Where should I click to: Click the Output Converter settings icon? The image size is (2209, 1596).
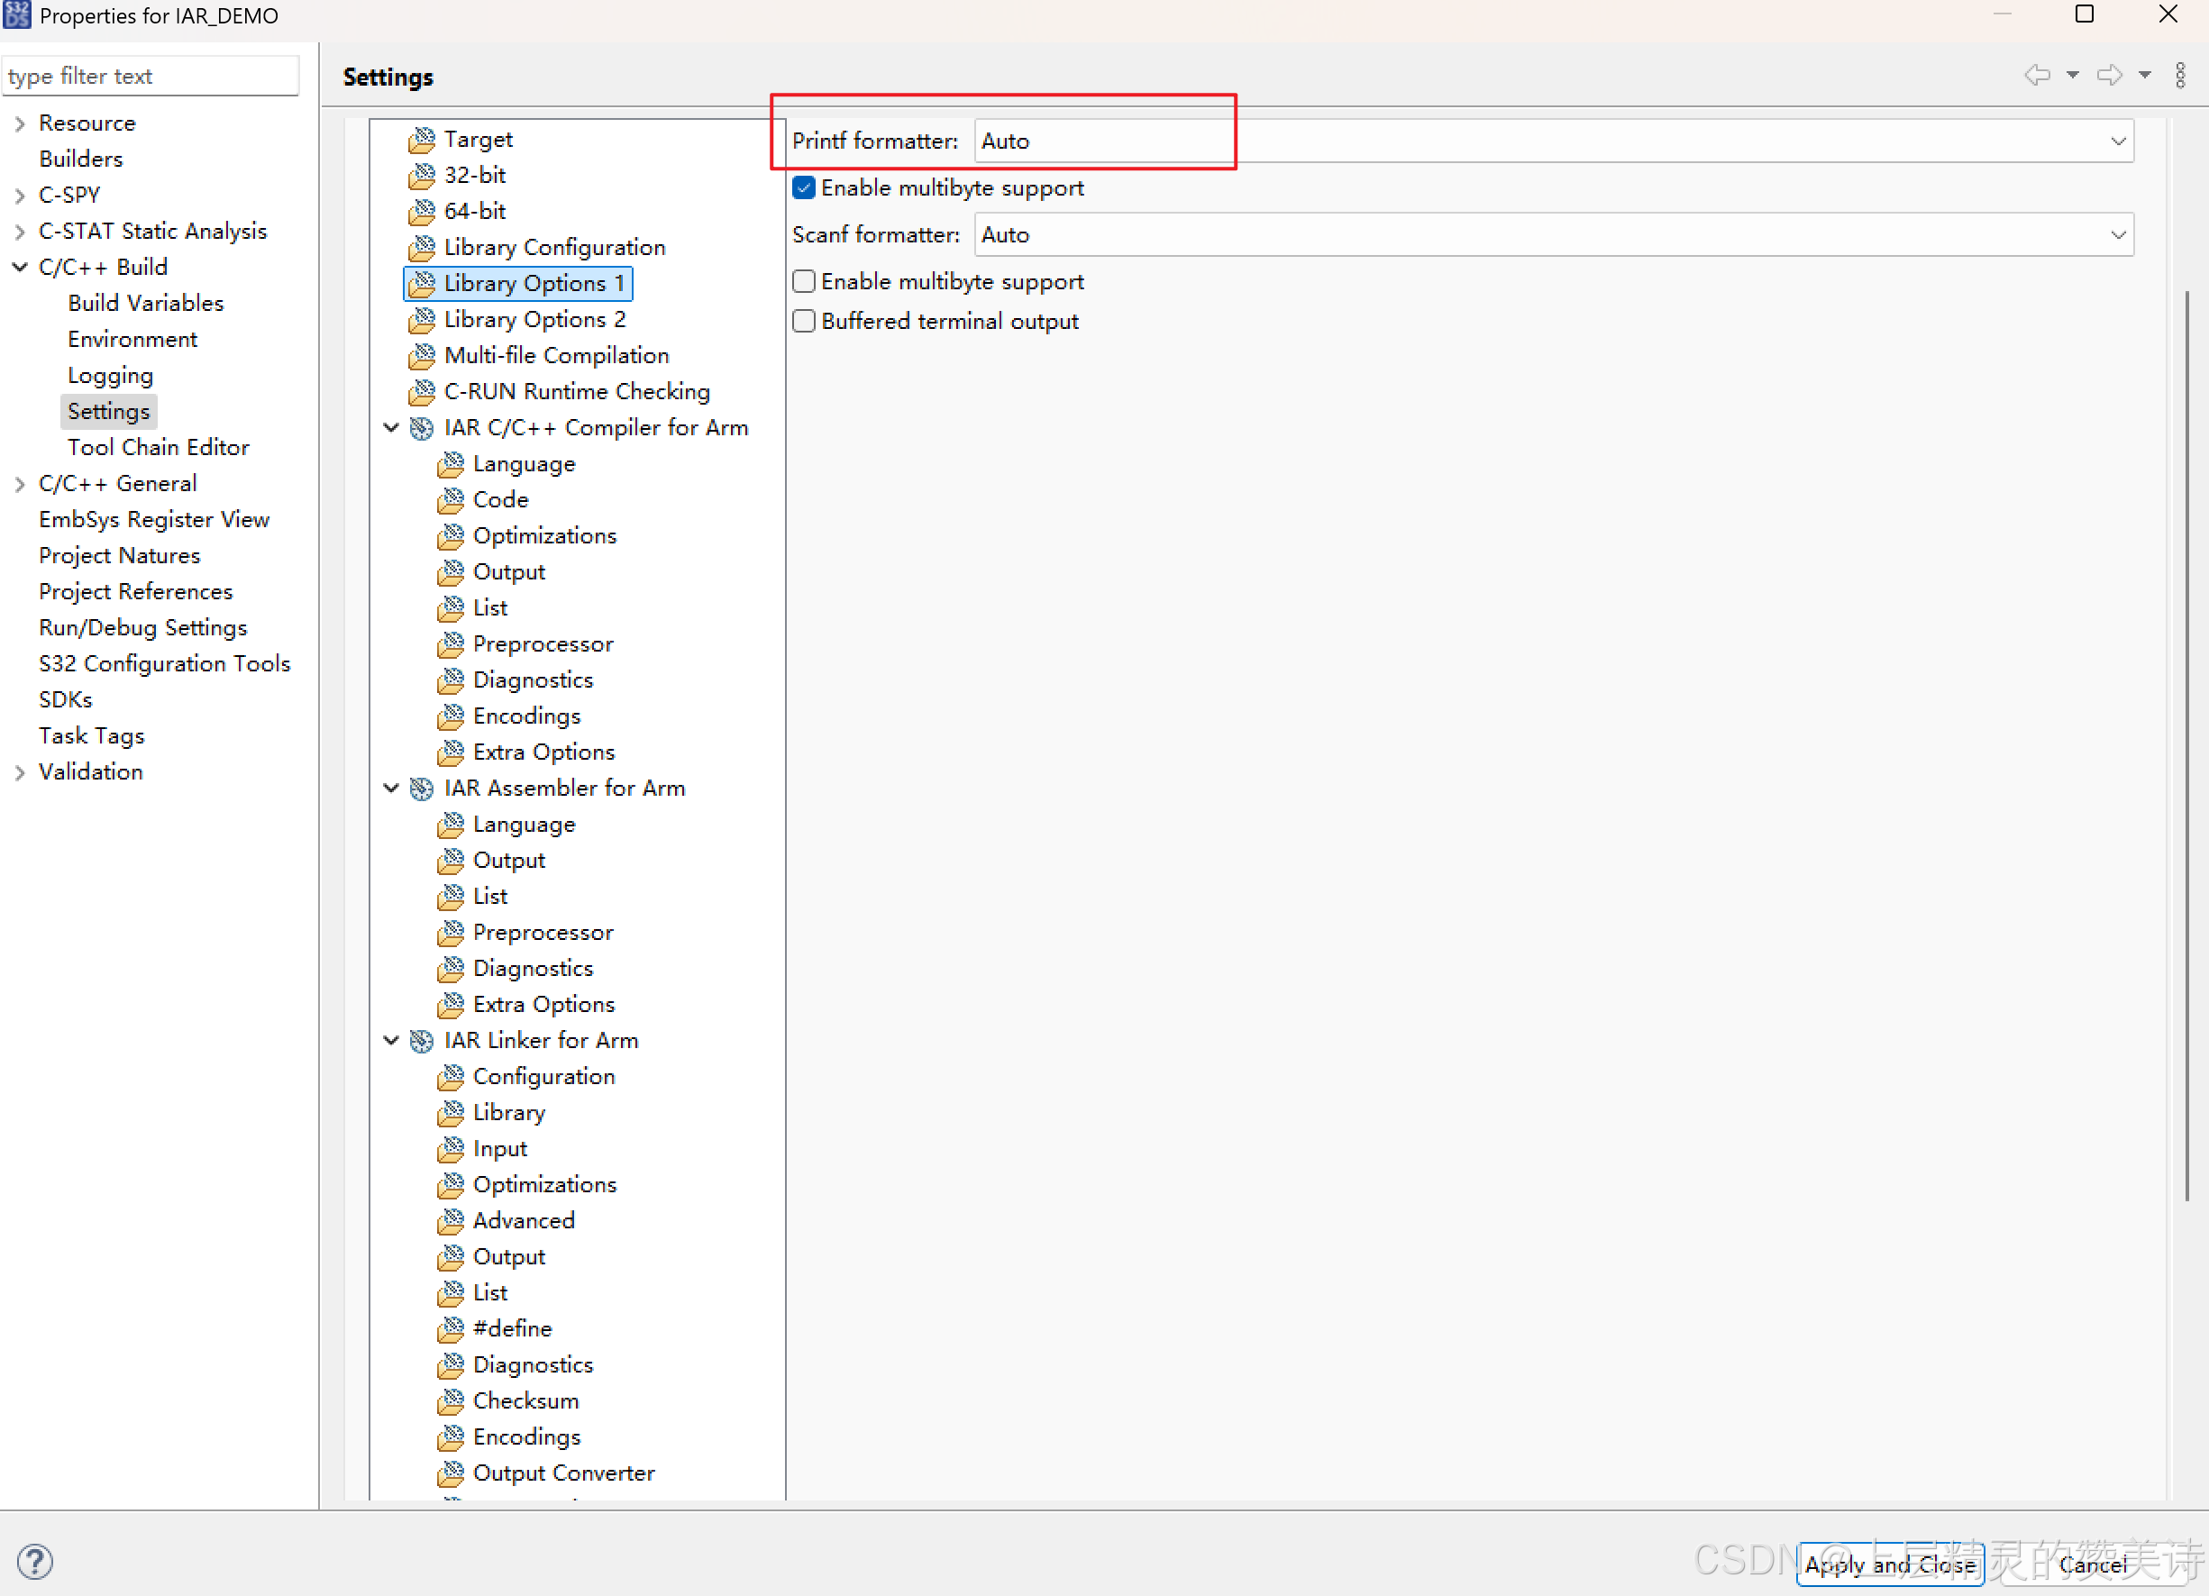pos(450,1473)
